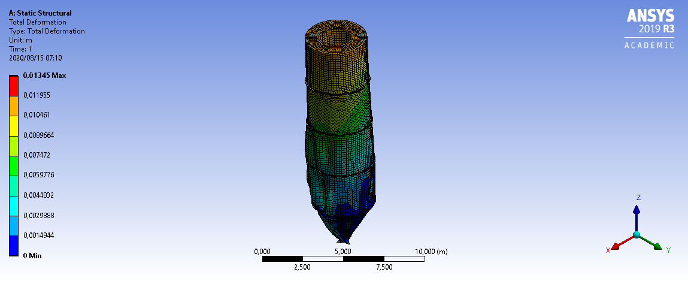Select the red band in the legend
The height and width of the screenshot is (281, 688).
tap(14, 85)
